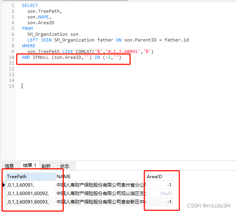Select the 贵州省分公司 name cell
Viewport: 236px width, 212px height.
[x=101, y=185]
